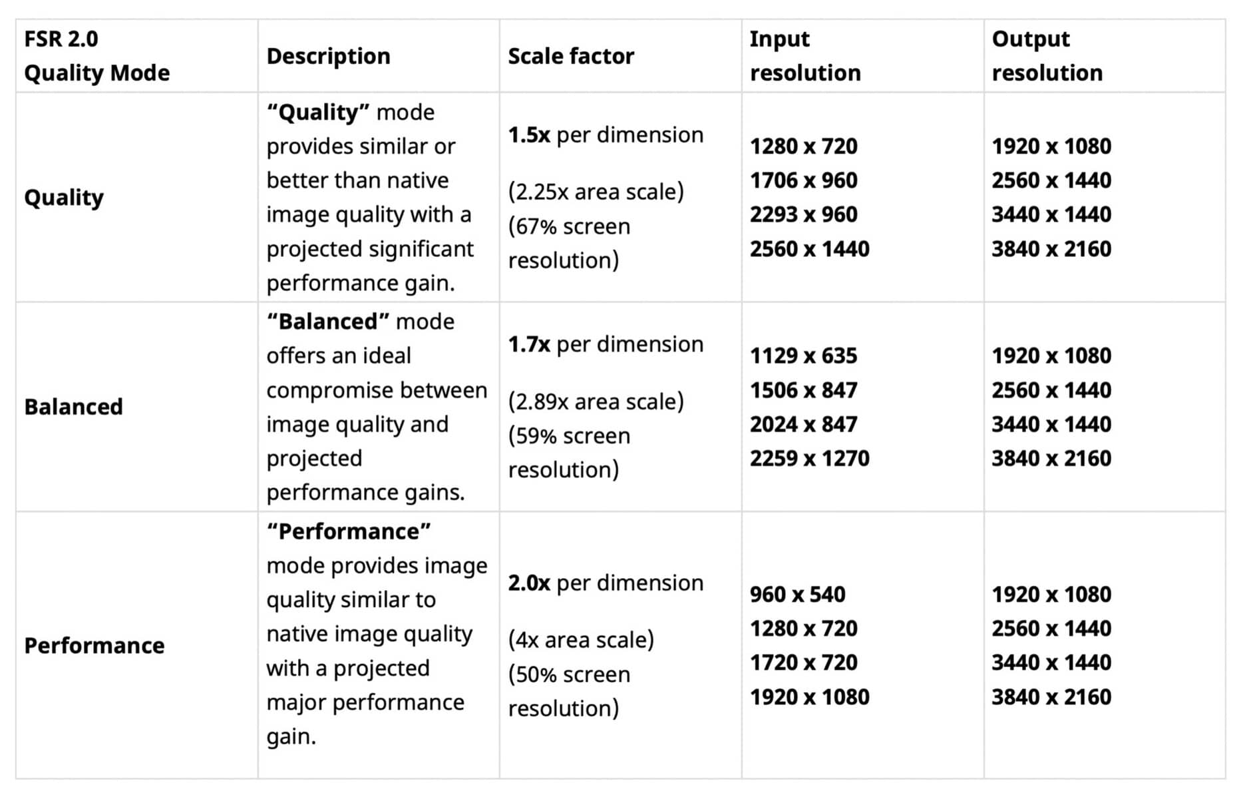Click the "1.5x per dimension" text
This screenshot has height=799, width=1245.
(x=606, y=135)
